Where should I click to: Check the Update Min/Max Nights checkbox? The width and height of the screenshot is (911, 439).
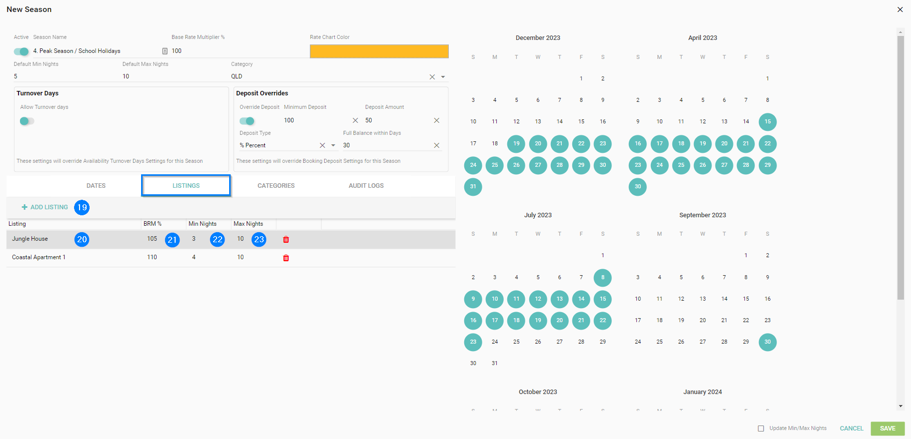coord(761,429)
